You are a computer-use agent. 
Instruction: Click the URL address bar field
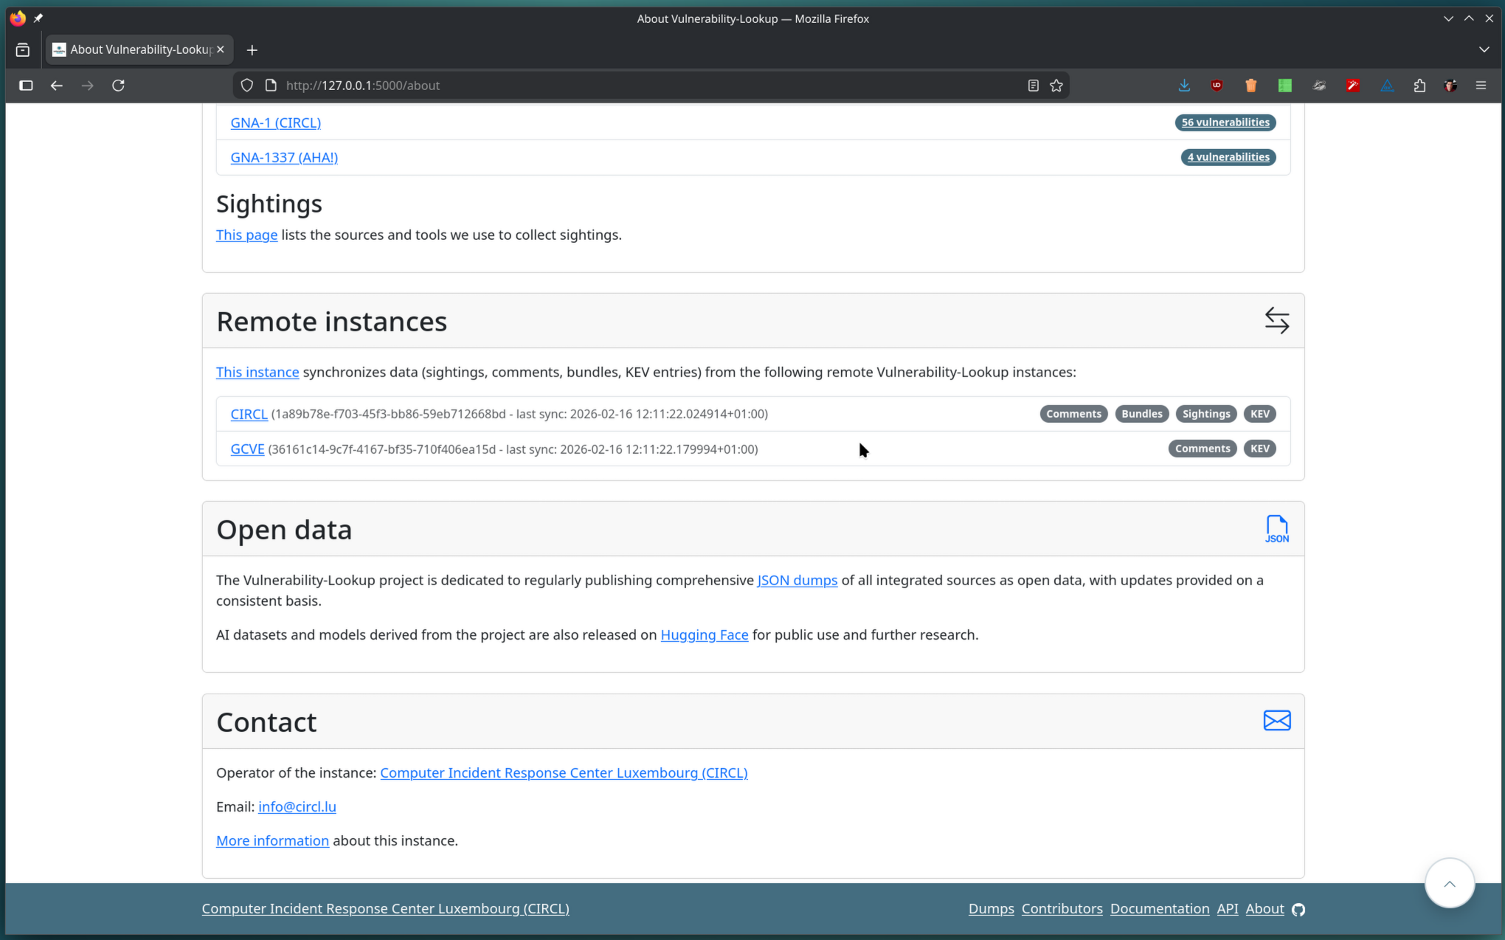coord(649,86)
